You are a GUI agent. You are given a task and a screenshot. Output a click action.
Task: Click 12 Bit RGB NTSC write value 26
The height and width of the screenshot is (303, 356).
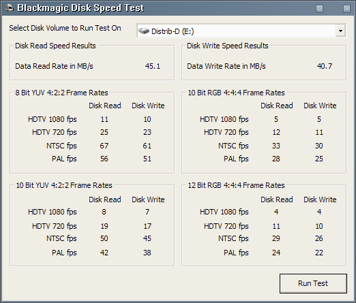[x=319, y=238]
